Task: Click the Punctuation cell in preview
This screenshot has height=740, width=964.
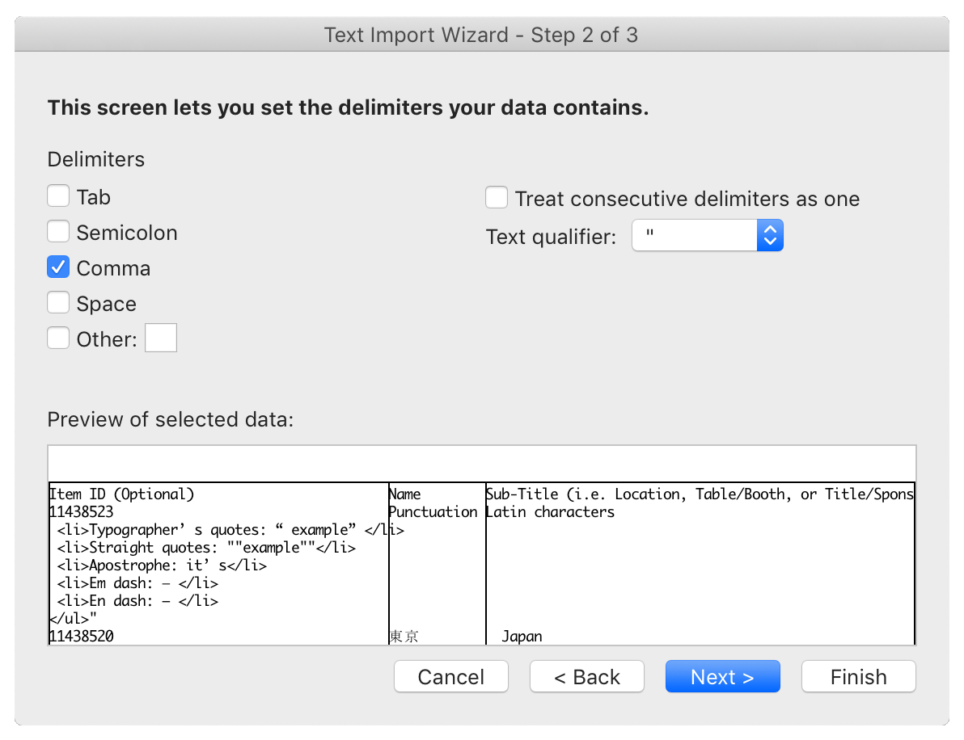Action: 433,512
